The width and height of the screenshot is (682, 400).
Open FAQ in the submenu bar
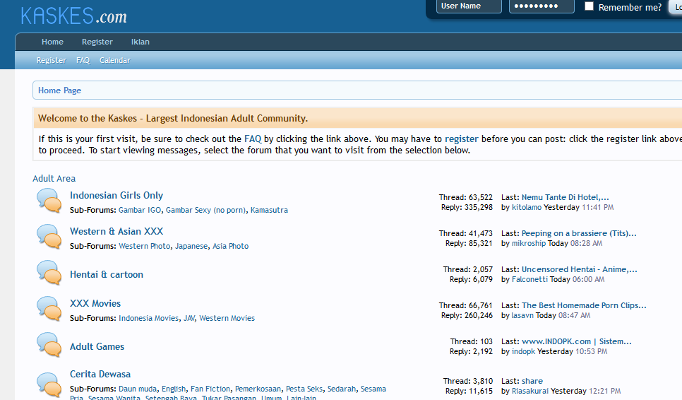[x=83, y=60]
